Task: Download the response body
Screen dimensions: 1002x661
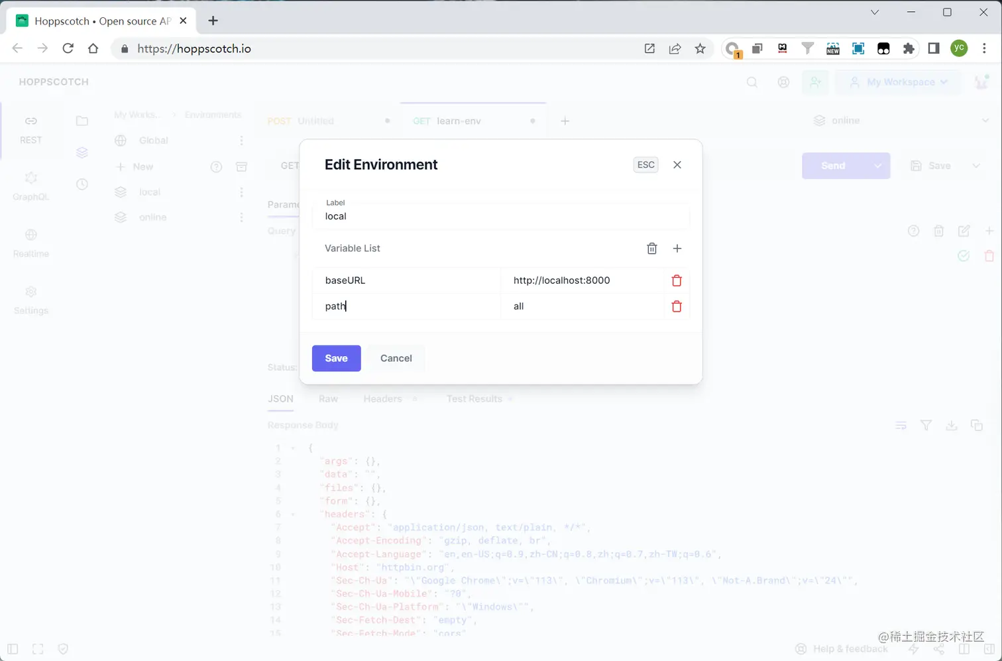Action: 951,425
